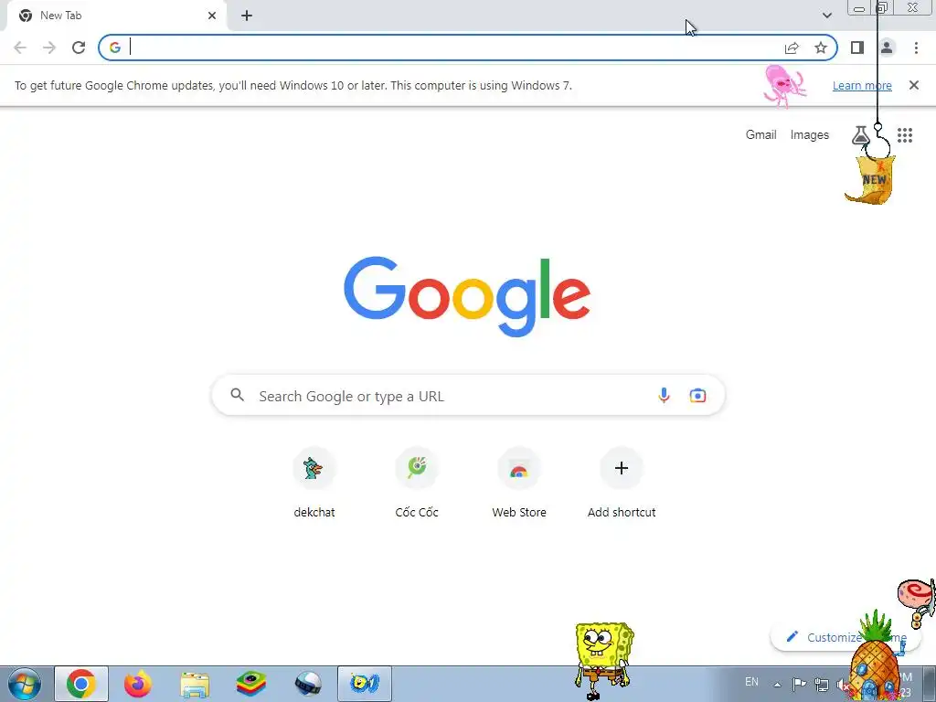The height and width of the screenshot is (702, 936).
Task: Click the magnifier icon in the search box
Action: pos(238,395)
